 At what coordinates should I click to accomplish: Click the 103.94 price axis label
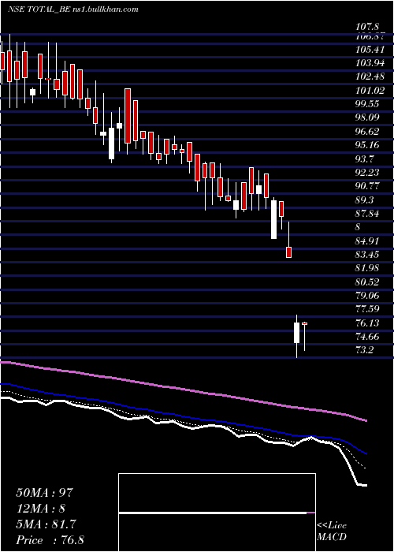tap(370, 63)
